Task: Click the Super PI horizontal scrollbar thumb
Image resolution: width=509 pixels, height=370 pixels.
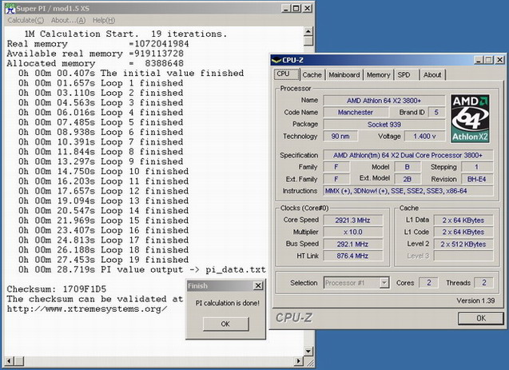Action: point(19,361)
